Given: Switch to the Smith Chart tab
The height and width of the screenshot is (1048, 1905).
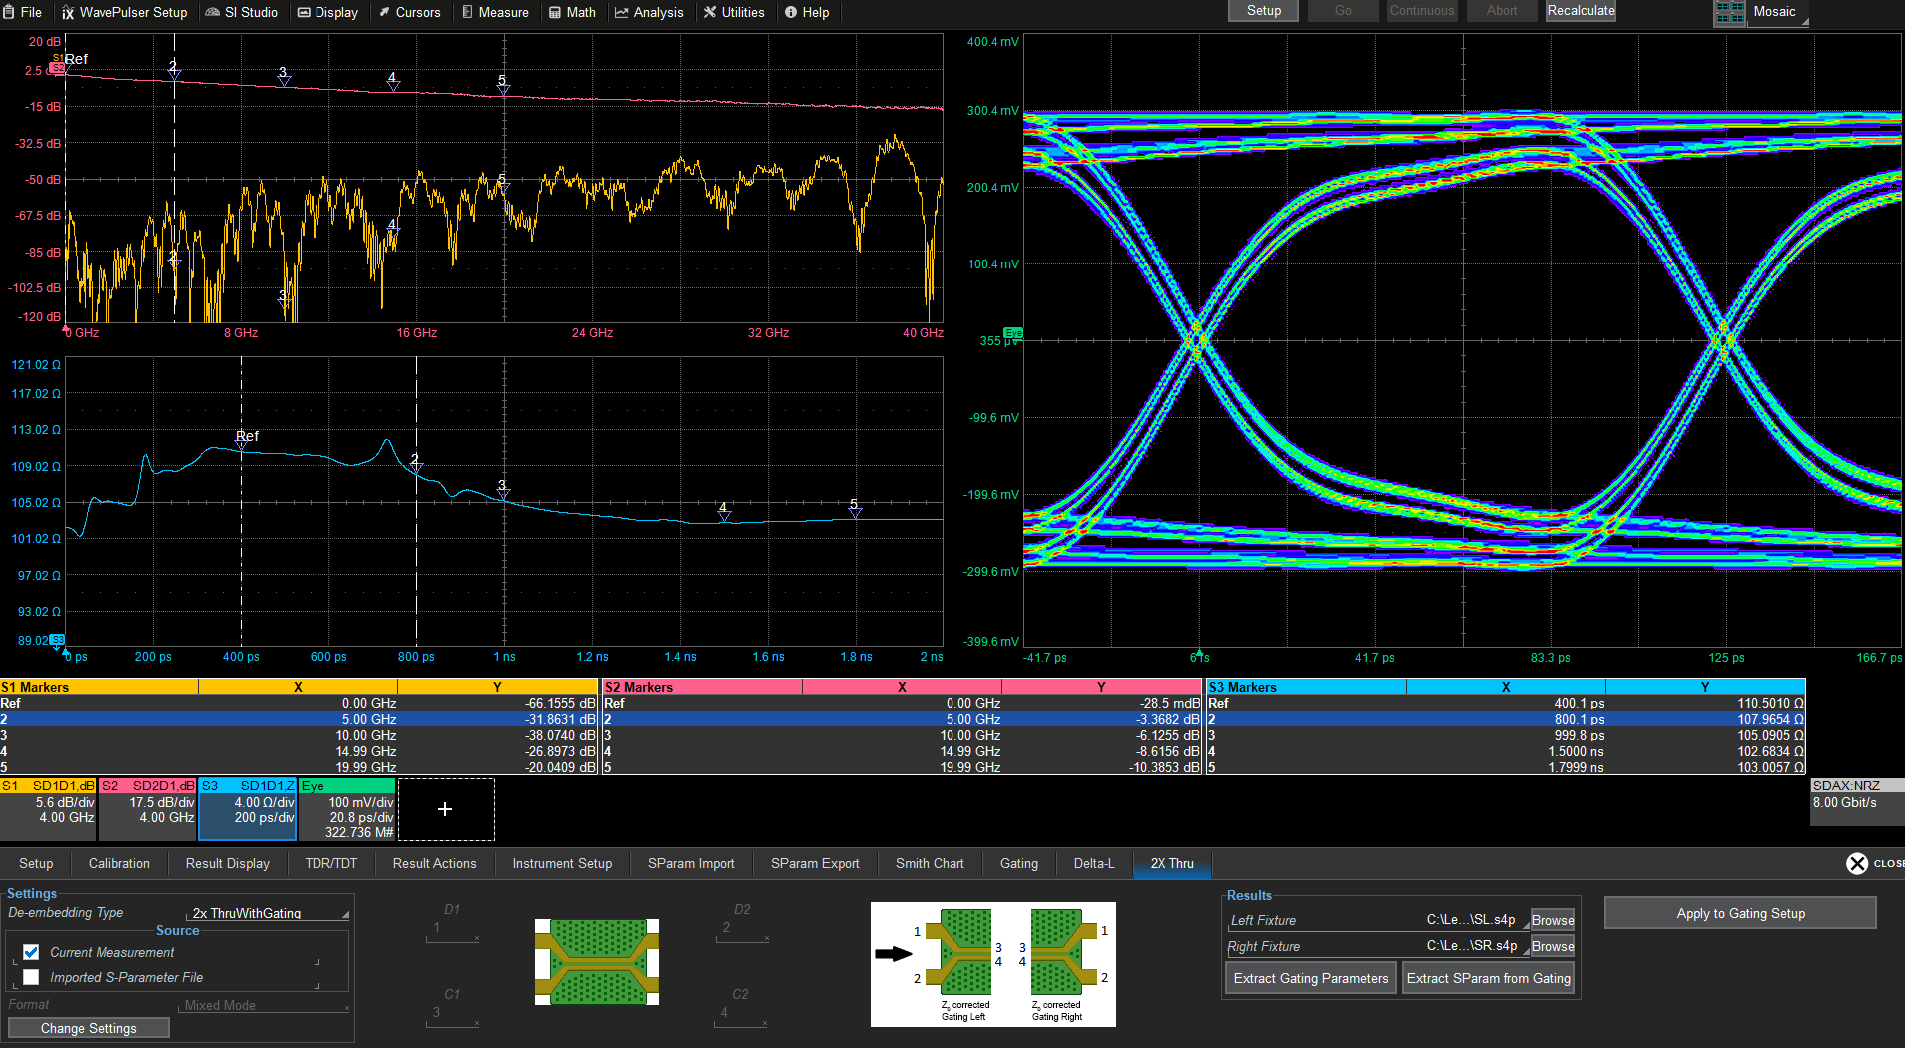Looking at the screenshot, I should (x=929, y=863).
